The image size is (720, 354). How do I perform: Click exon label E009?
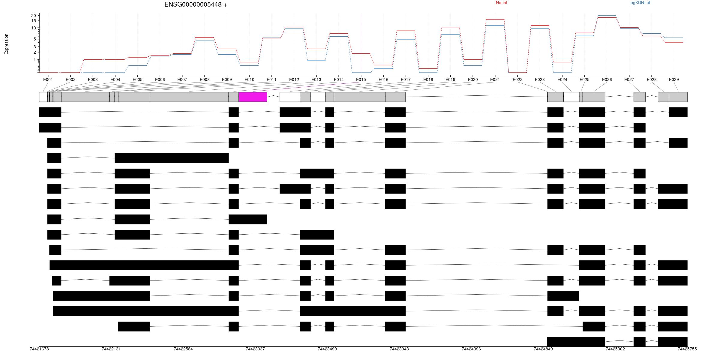coord(227,79)
